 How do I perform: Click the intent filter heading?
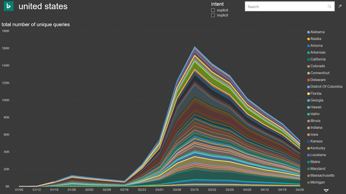click(217, 4)
